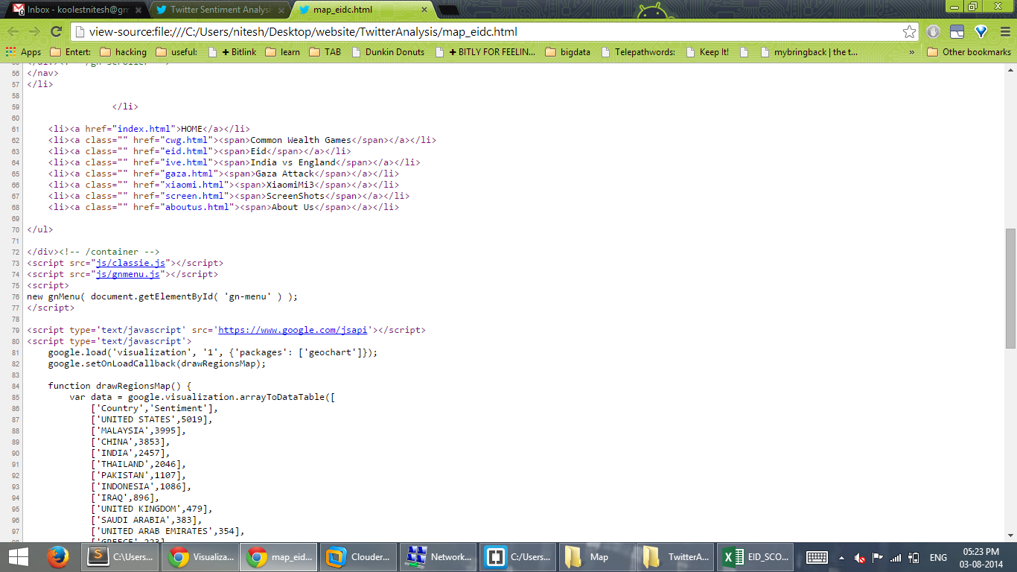Open the Sublime Text taskbar window
The width and height of the screenshot is (1017, 572).
pyautogui.click(x=119, y=557)
